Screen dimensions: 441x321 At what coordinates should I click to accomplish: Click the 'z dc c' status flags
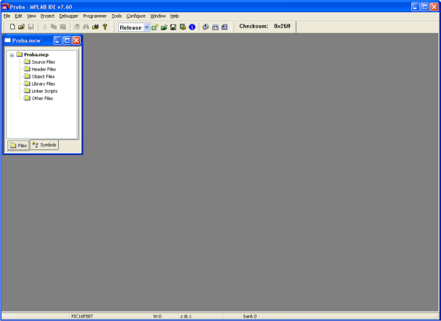coord(186,316)
